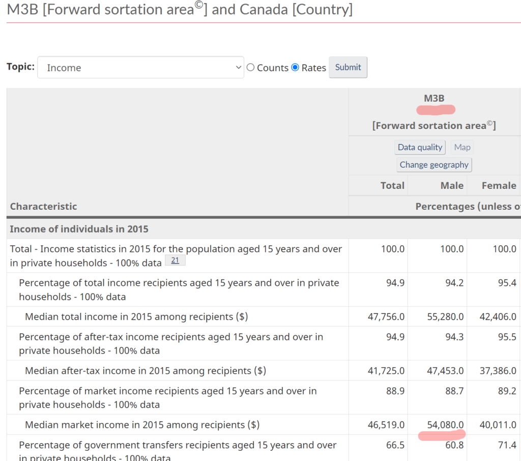Click the Characteristic column header

pyautogui.click(x=44, y=206)
